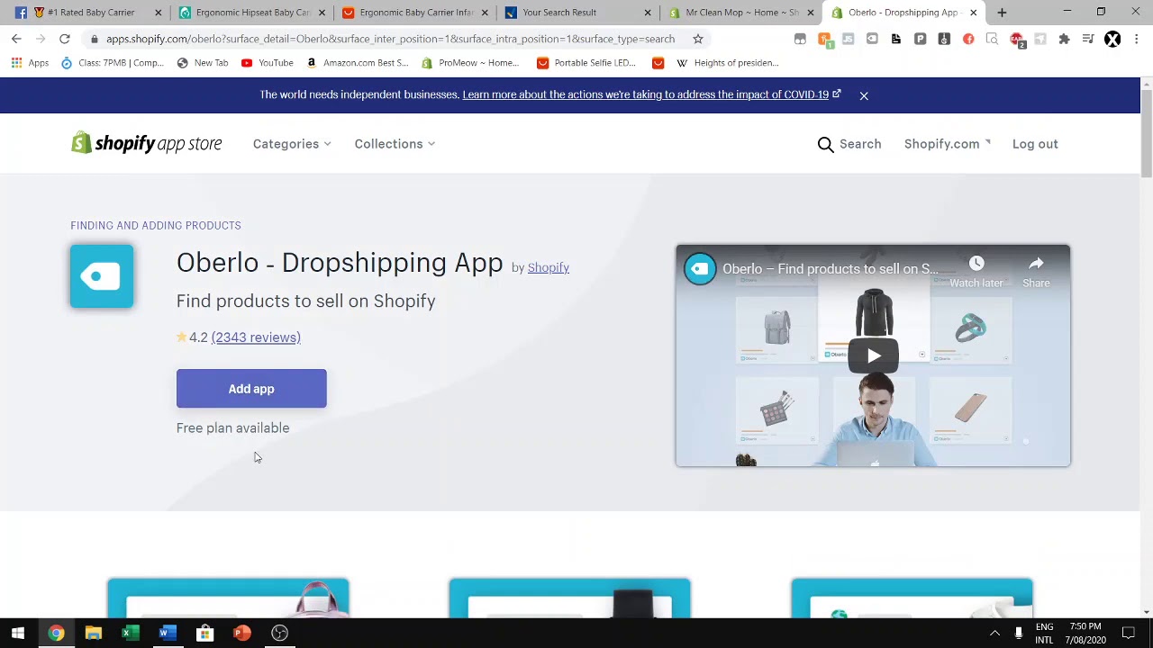Open the COVID-19 actions link

(651, 94)
